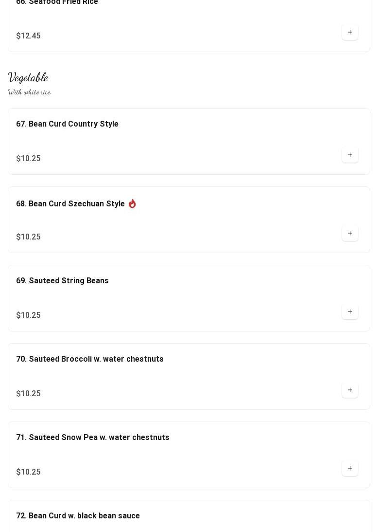
Task: Select 69. Sauteed String Beans title
Action: click(x=62, y=280)
